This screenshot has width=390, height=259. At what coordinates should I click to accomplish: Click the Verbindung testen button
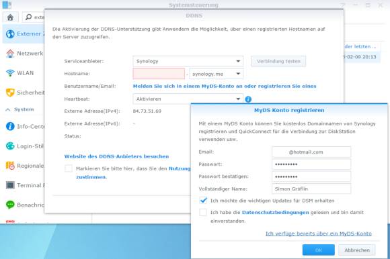point(278,61)
